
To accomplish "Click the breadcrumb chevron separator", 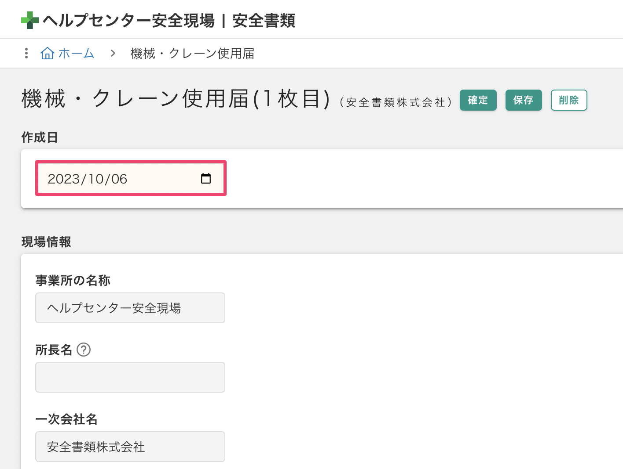I will coord(113,53).
